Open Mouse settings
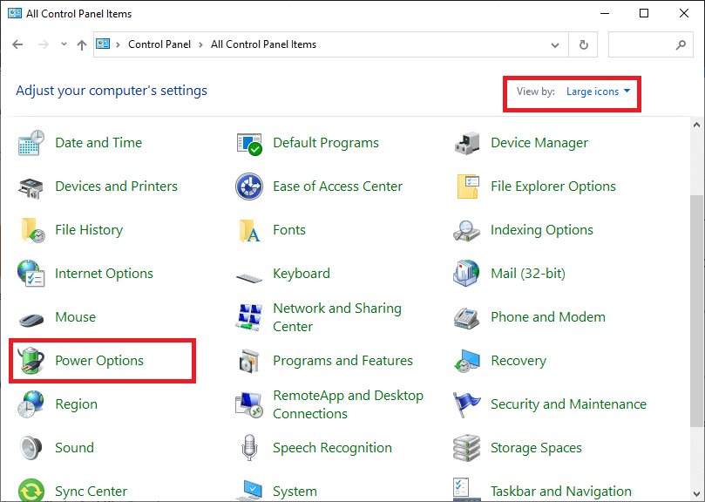Screen dimensions: 705x502 (74, 316)
